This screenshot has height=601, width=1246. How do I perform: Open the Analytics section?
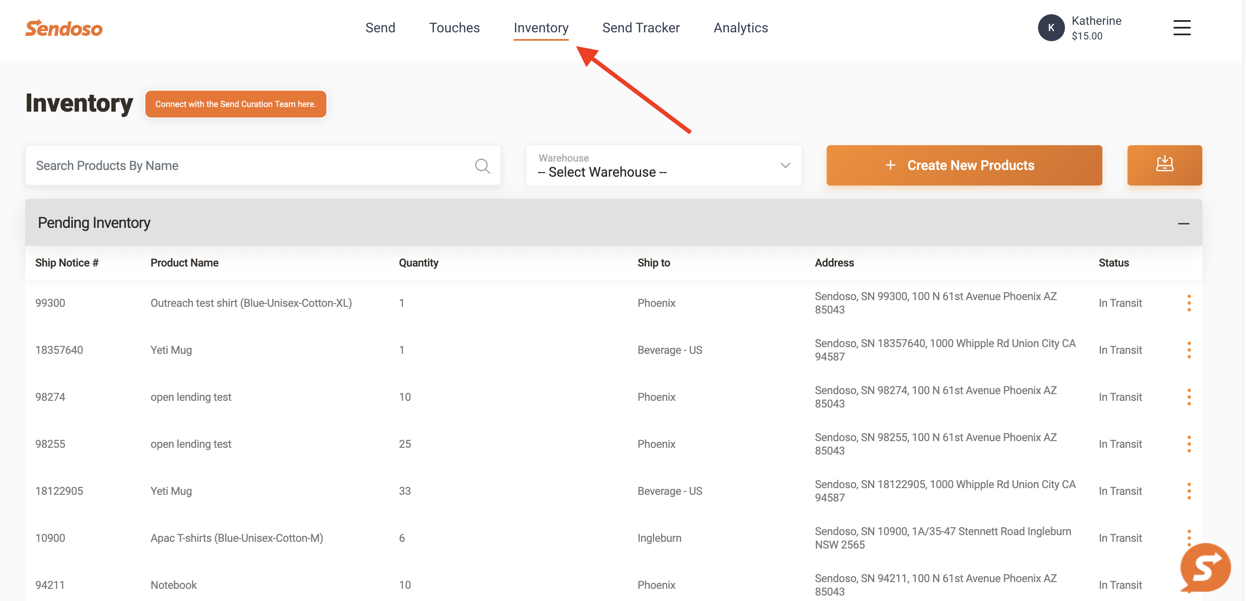[741, 28]
